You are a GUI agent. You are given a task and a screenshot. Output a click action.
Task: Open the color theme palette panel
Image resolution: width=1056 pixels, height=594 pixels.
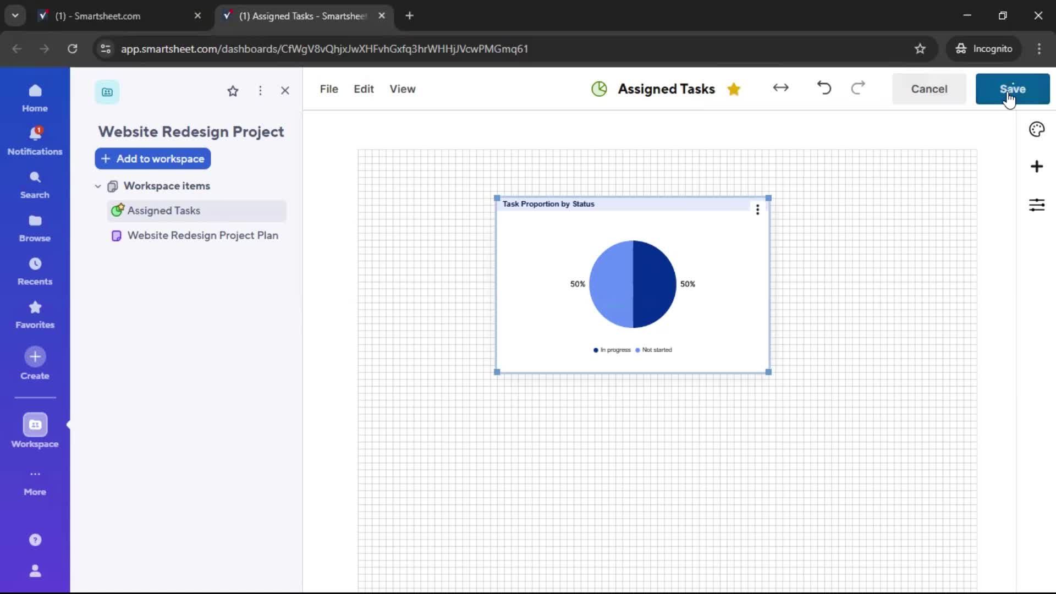(1037, 129)
